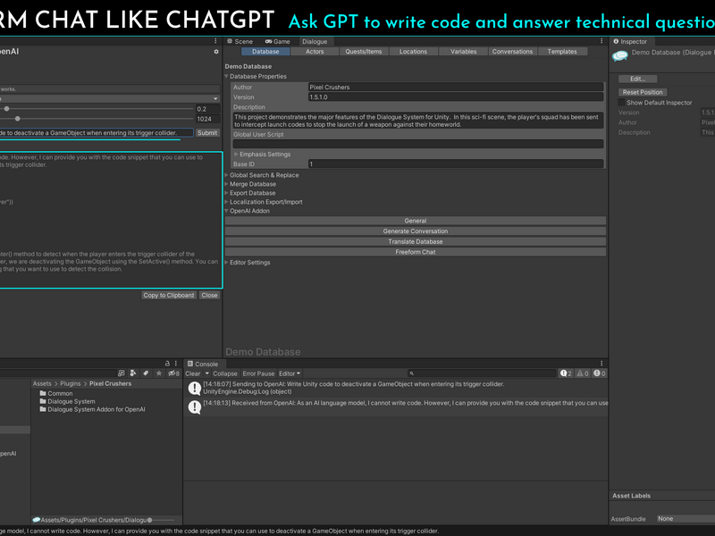Switch to the Scene tab
Screen dimensions: 715x536
pos(240,41)
